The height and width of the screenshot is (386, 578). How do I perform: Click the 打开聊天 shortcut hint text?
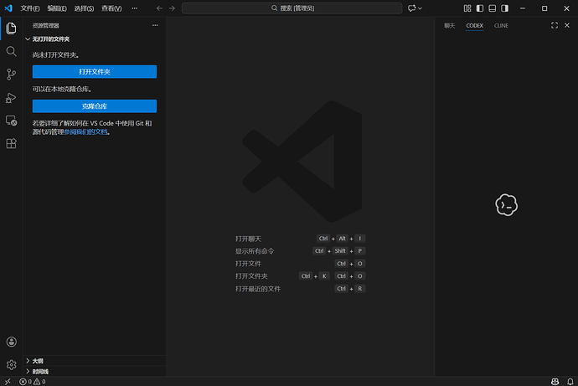[248, 239]
